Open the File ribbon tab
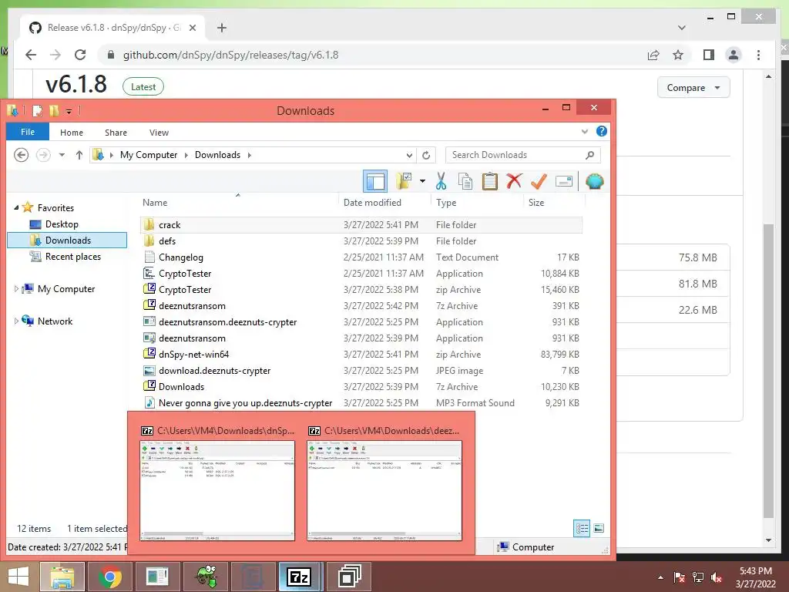Image resolution: width=789 pixels, height=592 pixels. click(28, 132)
